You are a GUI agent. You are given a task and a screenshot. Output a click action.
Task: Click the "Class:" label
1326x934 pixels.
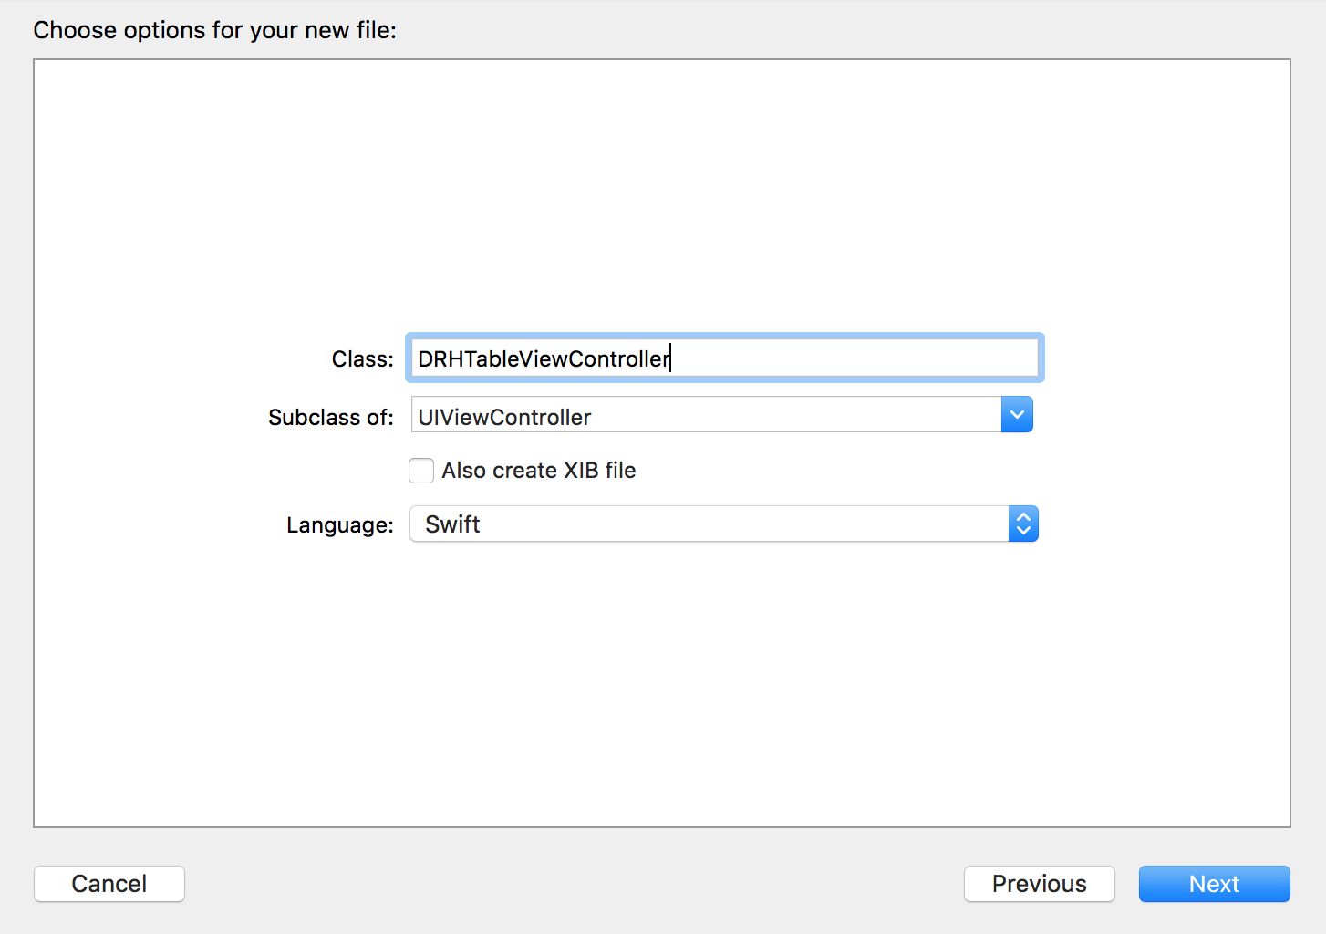(363, 359)
